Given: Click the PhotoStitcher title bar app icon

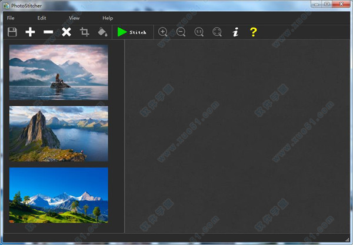Looking at the screenshot, I should click(6, 6).
